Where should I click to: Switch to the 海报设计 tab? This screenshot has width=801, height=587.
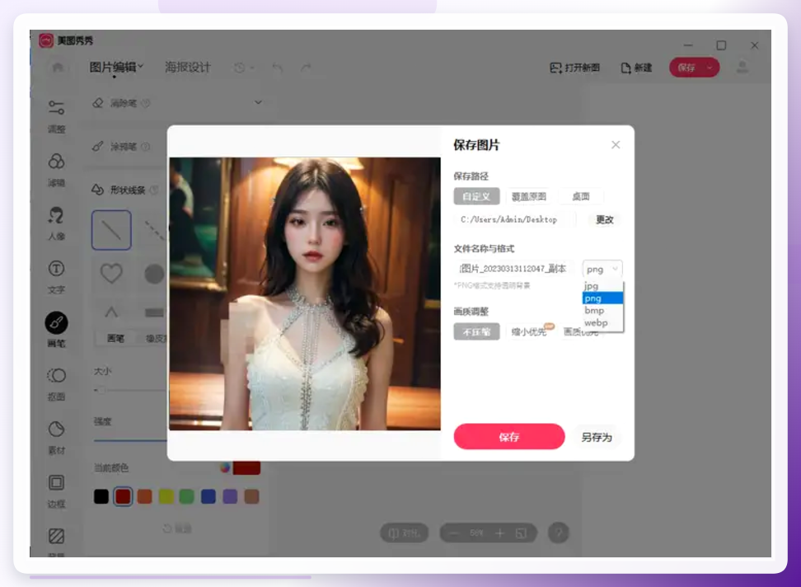[188, 67]
